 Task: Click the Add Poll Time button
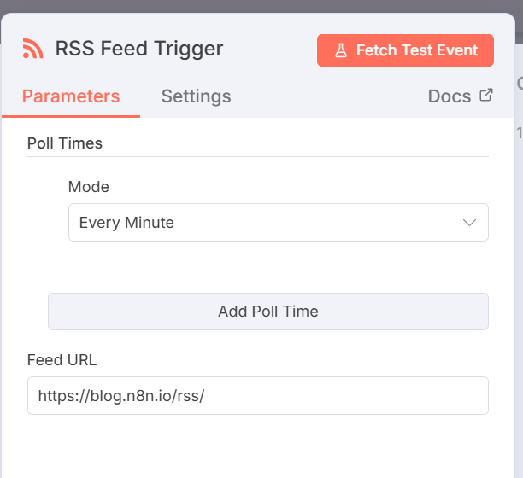click(x=267, y=312)
